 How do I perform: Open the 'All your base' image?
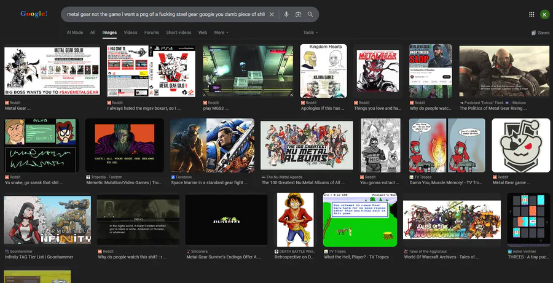click(x=125, y=145)
